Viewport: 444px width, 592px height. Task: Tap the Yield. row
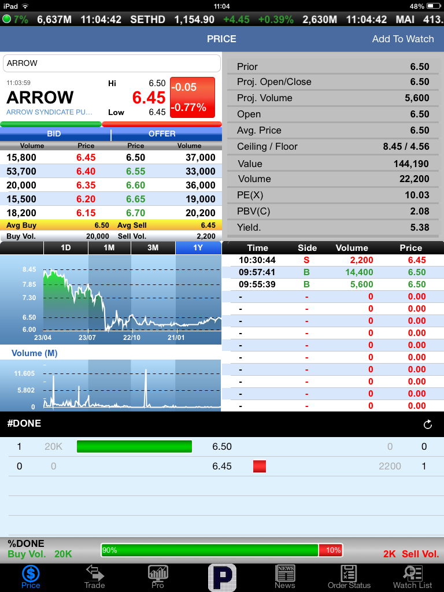tap(333, 227)
